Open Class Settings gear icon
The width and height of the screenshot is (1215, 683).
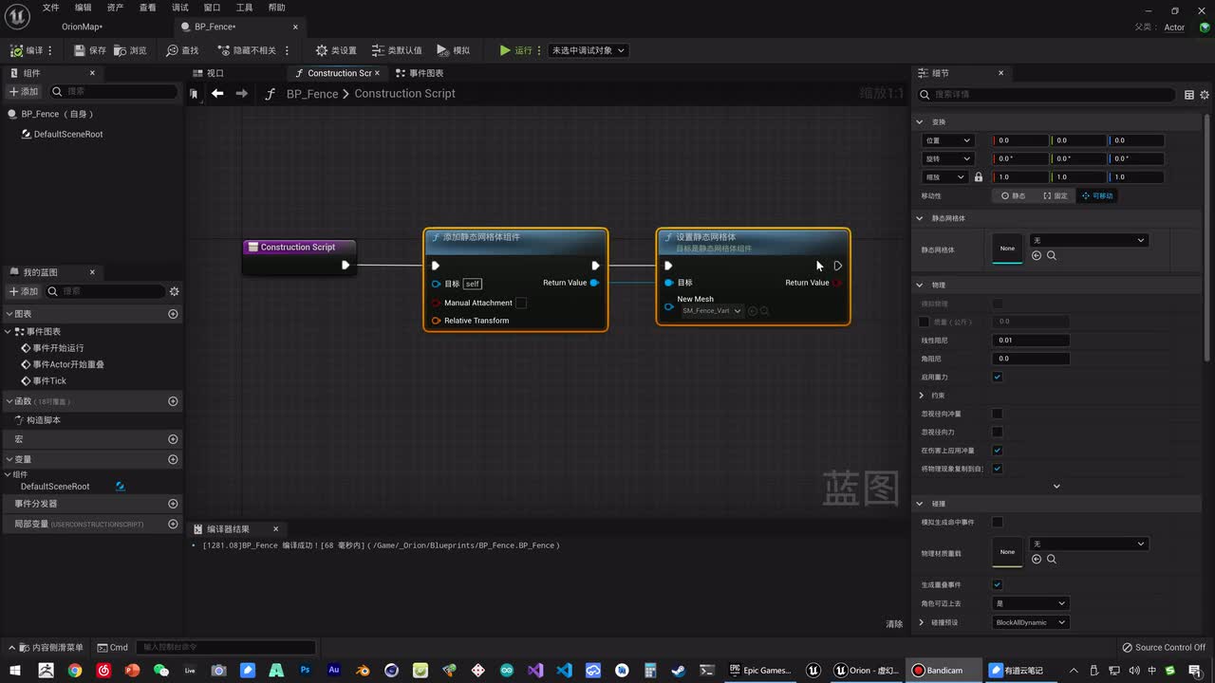pyautogui.click(x=336, y=50)
